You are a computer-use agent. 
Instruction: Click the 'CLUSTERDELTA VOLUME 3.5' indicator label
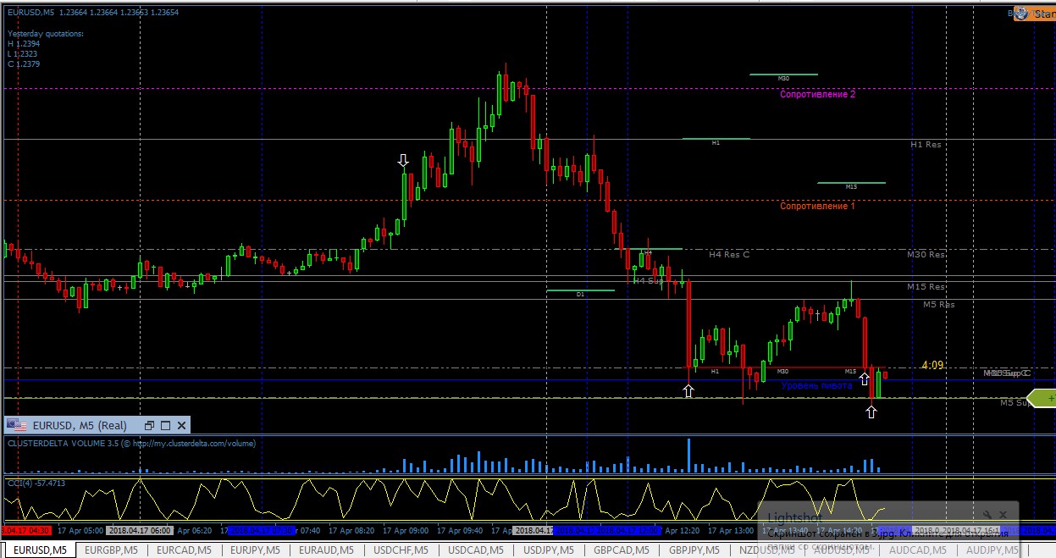(131, 443)
